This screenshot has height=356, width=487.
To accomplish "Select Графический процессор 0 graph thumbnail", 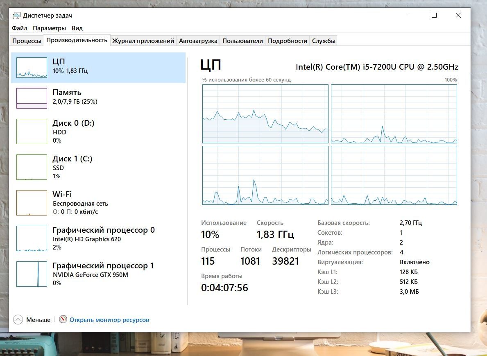I will (32, 238).
